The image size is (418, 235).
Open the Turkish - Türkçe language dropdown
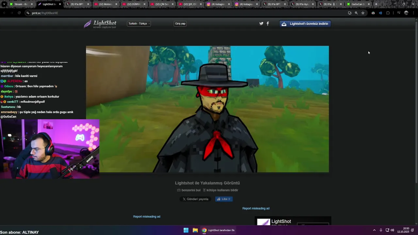pyautogui.click(x=139, y=23)
